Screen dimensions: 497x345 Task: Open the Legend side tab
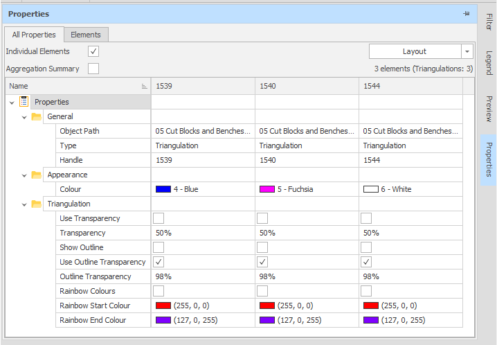click(x=489, y=63)
